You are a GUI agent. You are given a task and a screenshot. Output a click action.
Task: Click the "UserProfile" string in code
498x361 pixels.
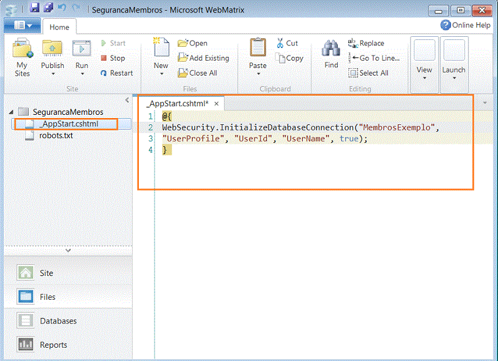click(193, 139)
